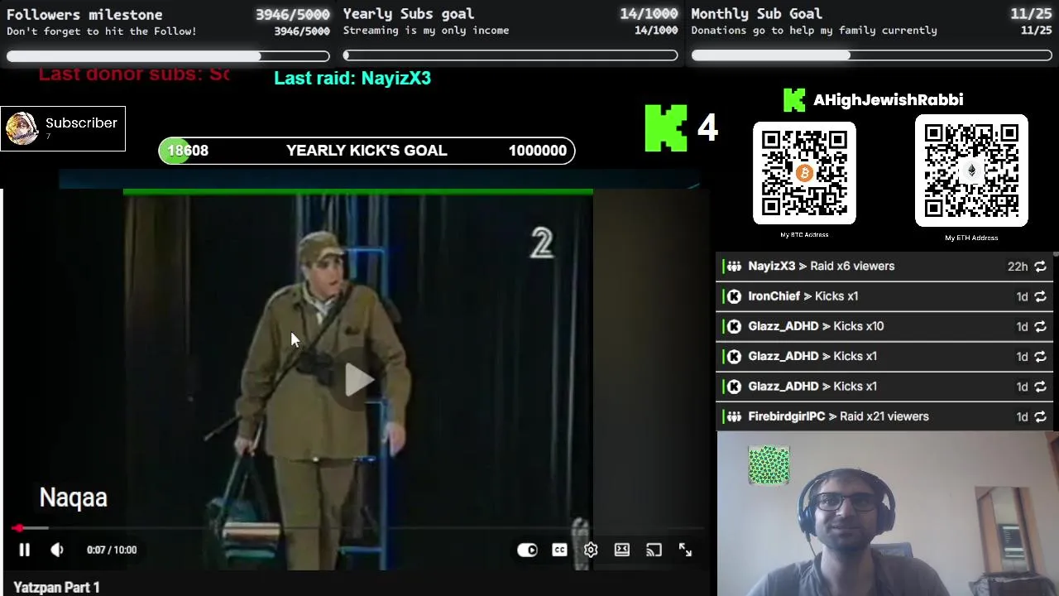Click the Last raid: NayizX3 text
Viewport: 1059px width, 596px height.
coord(352,78)
